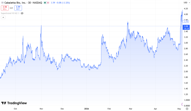This screenshot has width=191, height=111.
Task: Open chart settings gear icon beside time axis
Action: tap(187, 109)
